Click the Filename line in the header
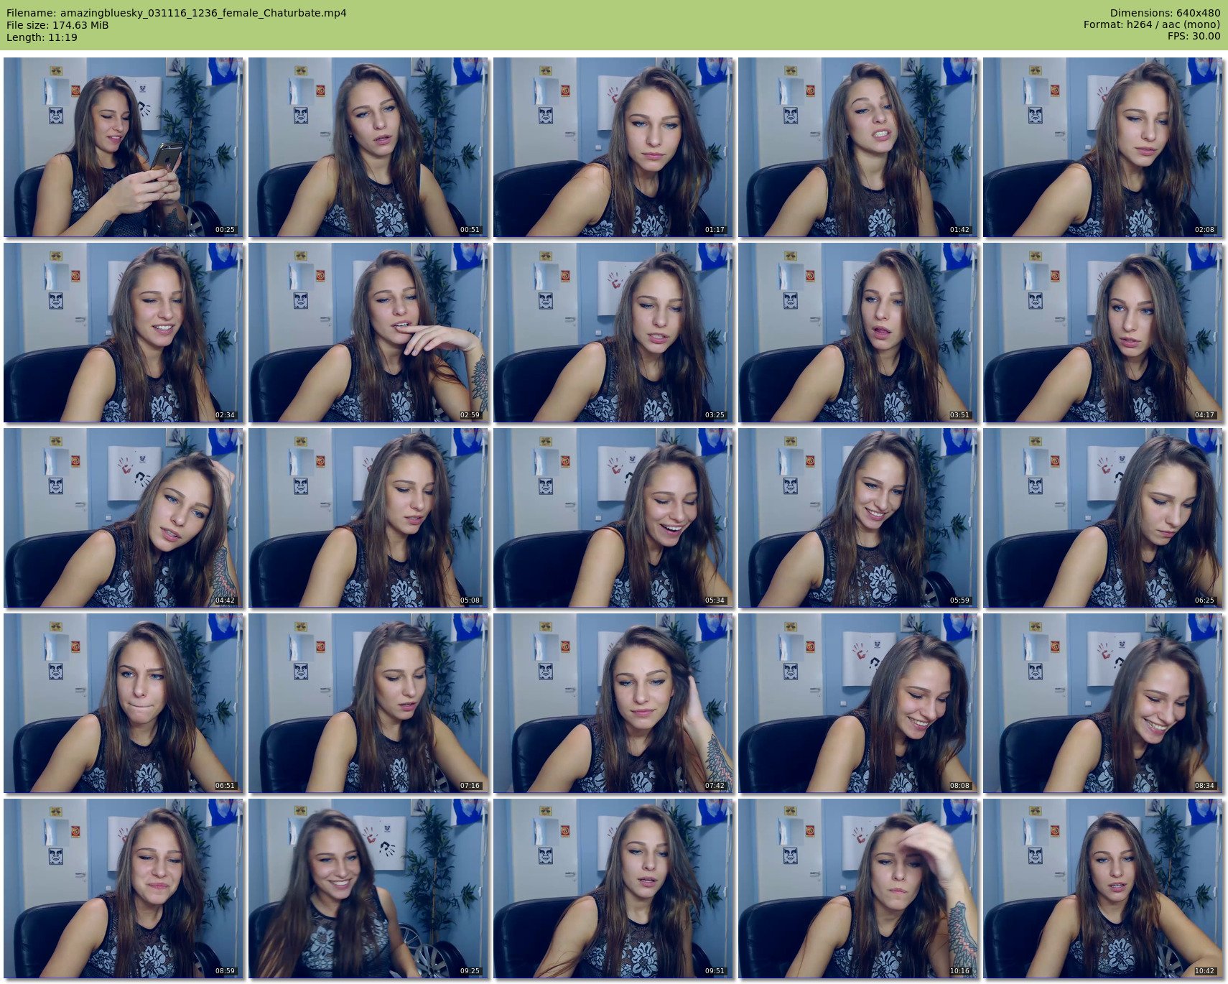The width and height of the screenshot is (1228, 984). click(177, 13)
